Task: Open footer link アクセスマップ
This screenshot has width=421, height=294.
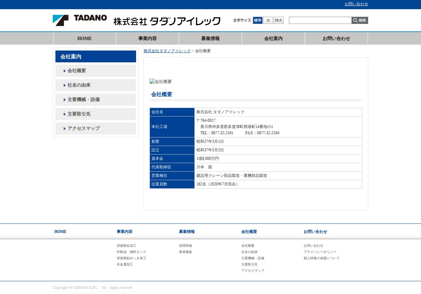Action: 253,270
